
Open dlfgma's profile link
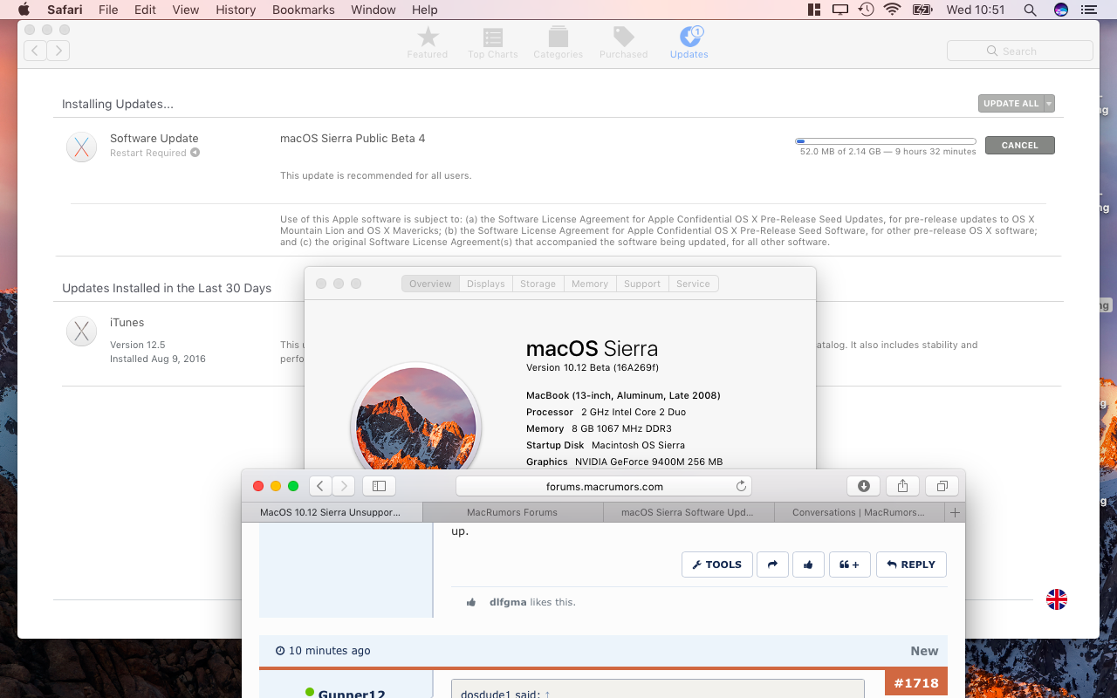[508, 602]
